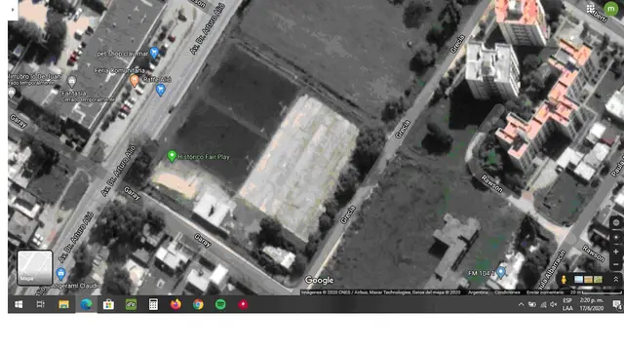
Task: Open the Condiciones footer link
Action: coord(507,292)
